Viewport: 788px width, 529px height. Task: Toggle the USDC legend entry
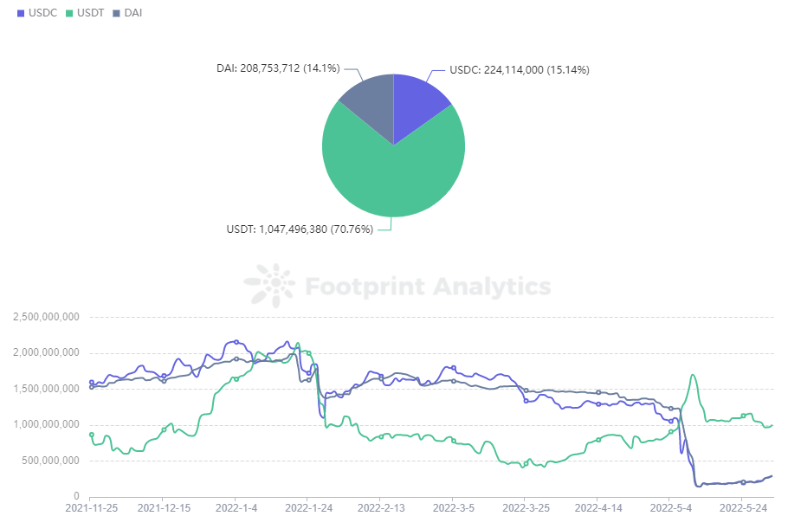[37, 13]
